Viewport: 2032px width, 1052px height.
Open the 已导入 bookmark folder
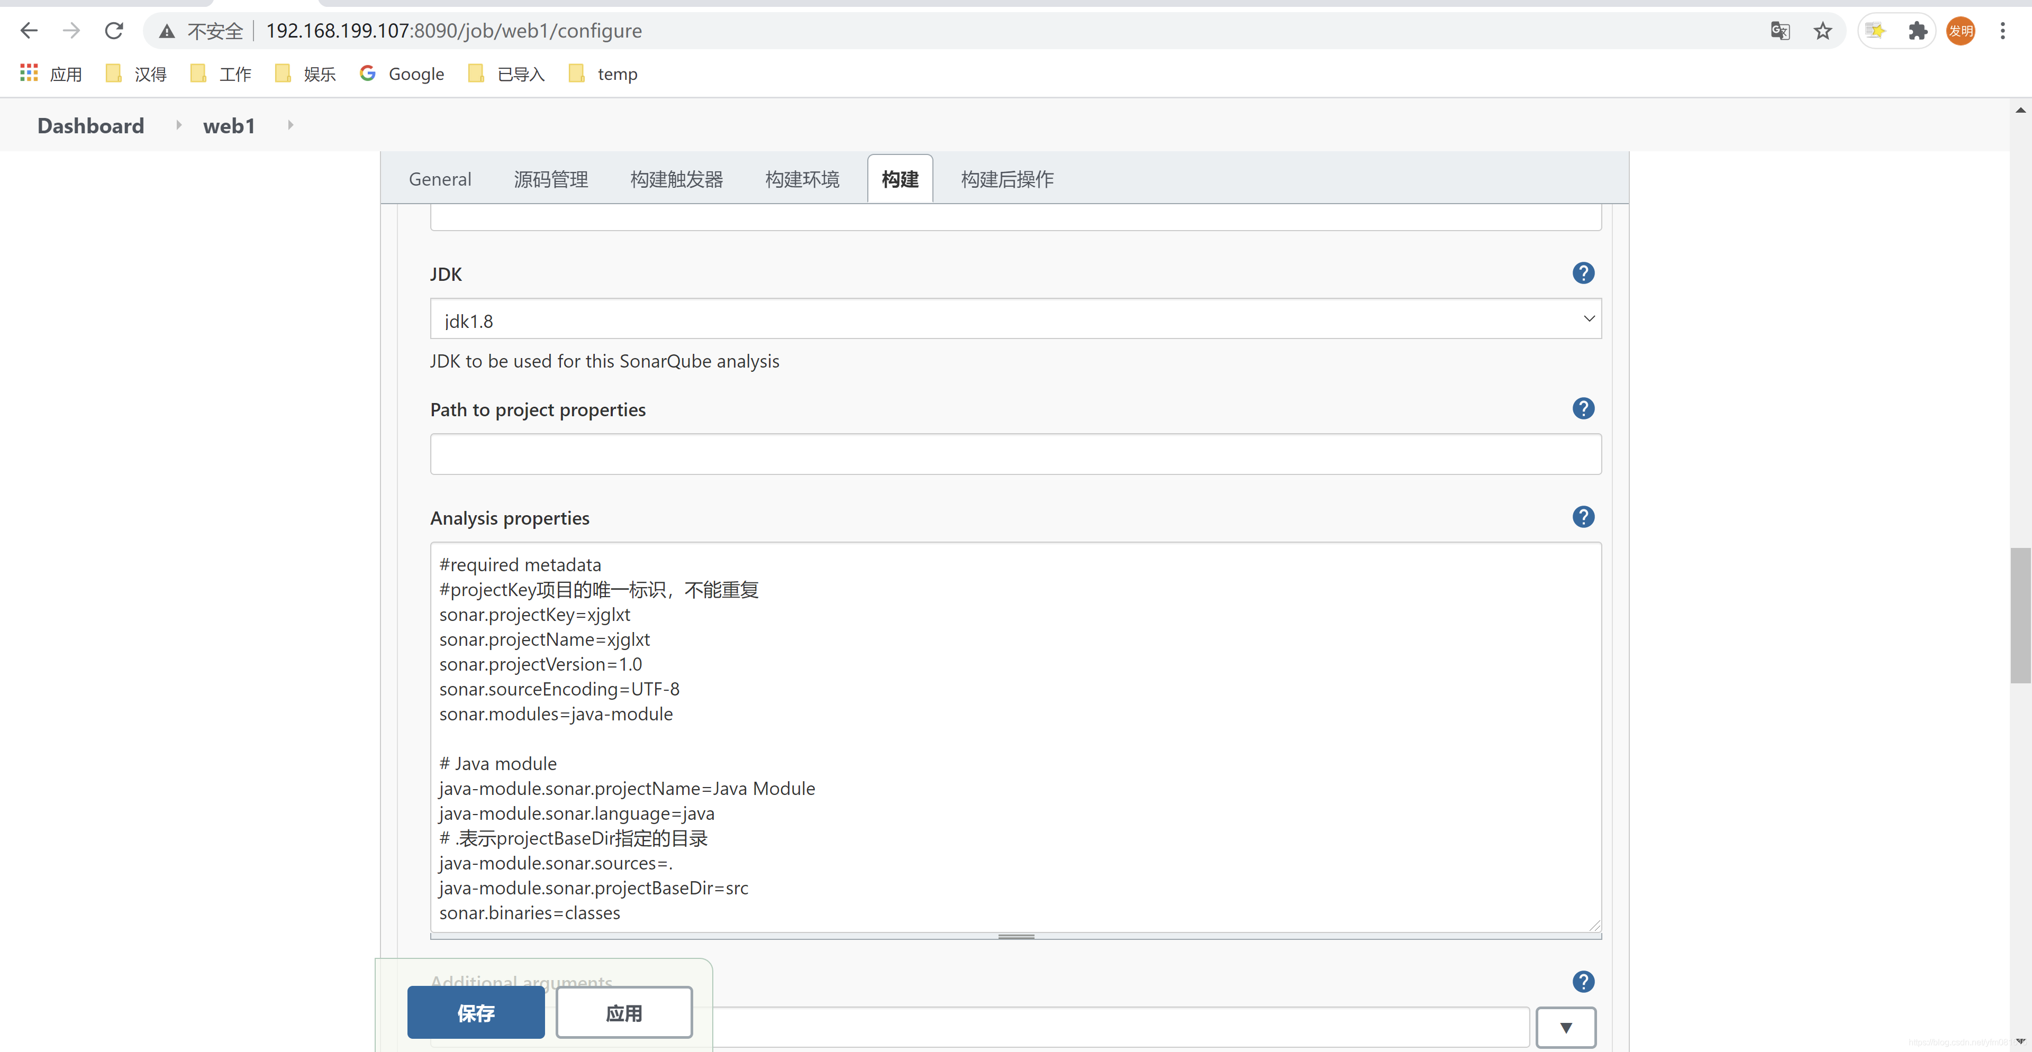point(506,74)
